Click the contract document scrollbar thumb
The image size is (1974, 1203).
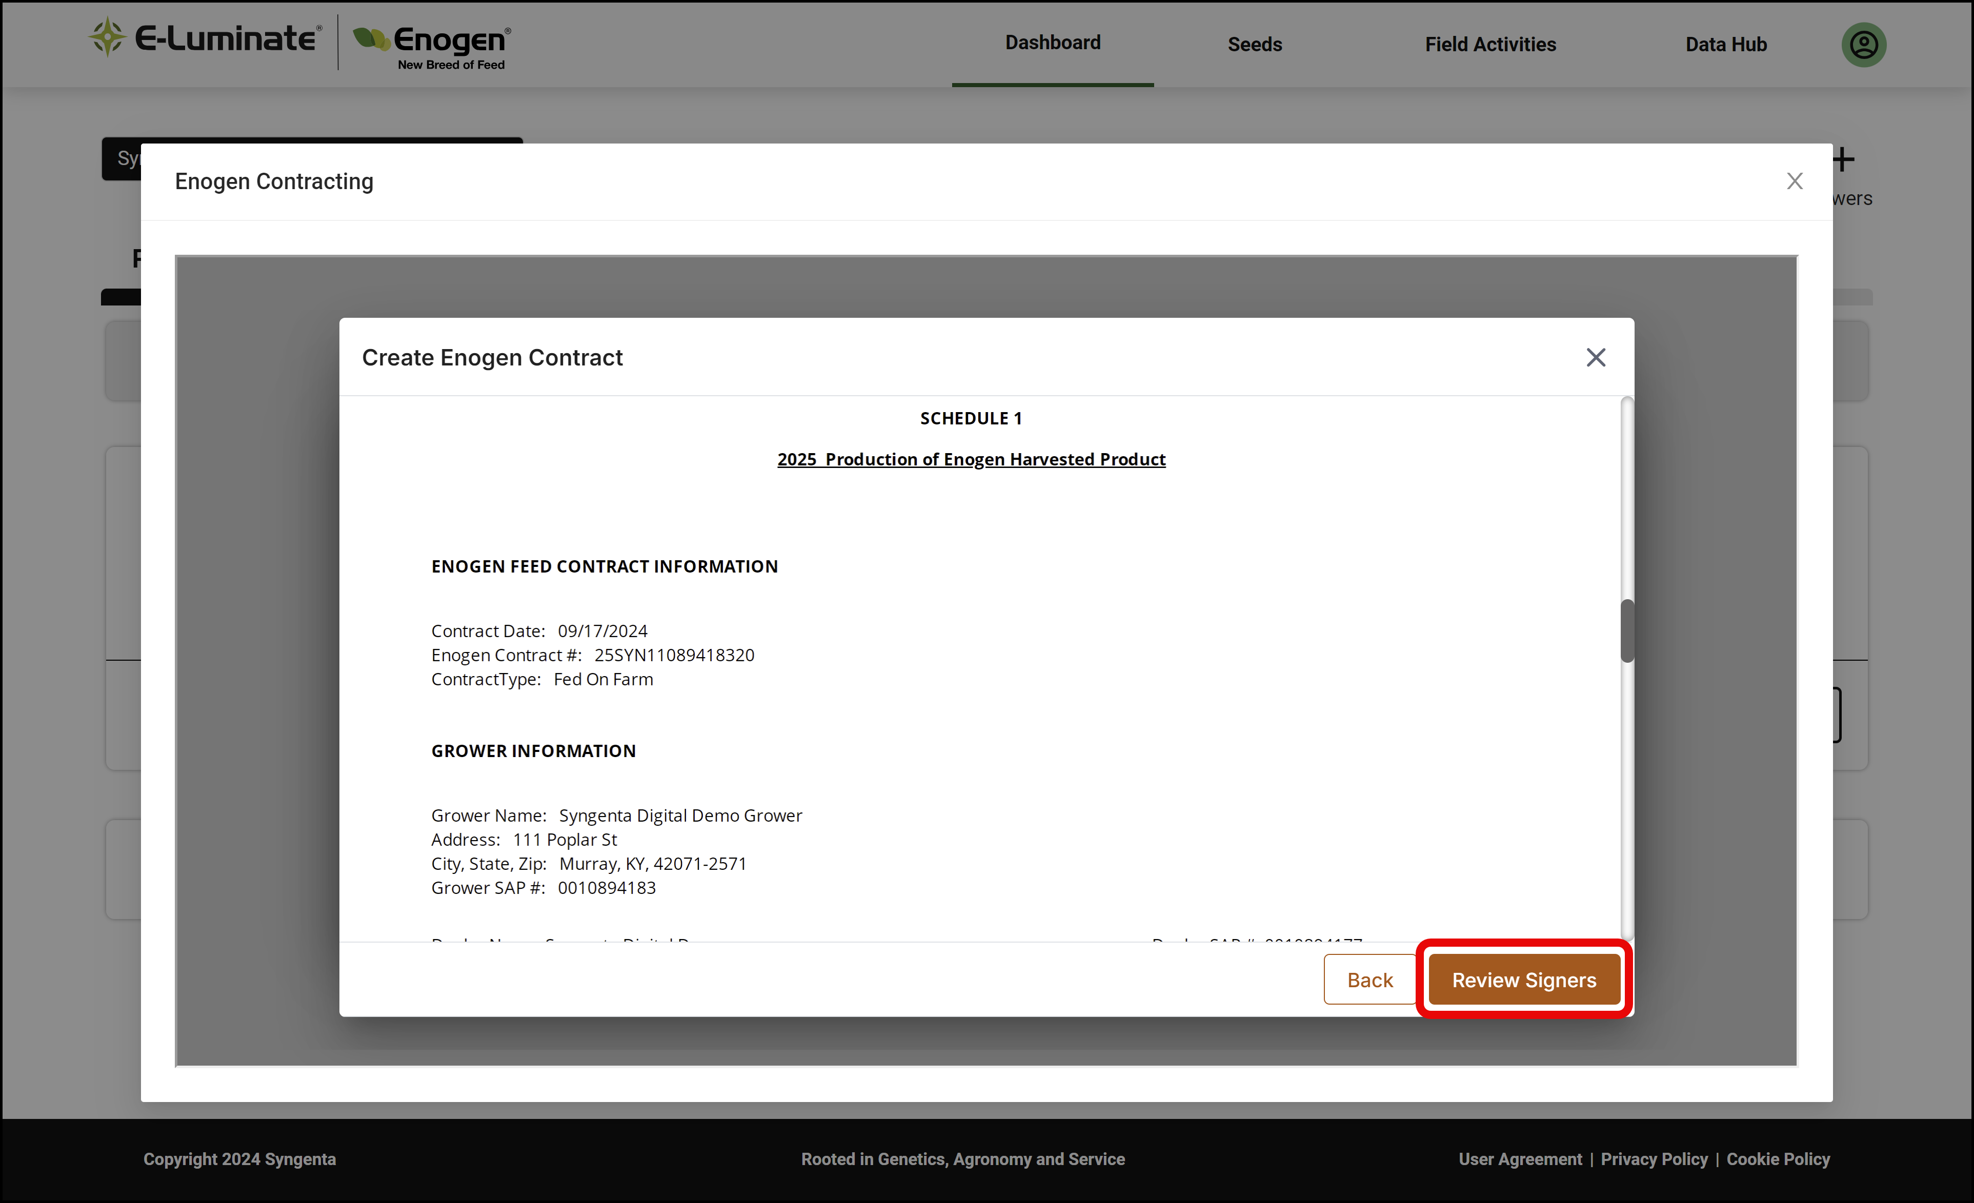point(1626,630)
